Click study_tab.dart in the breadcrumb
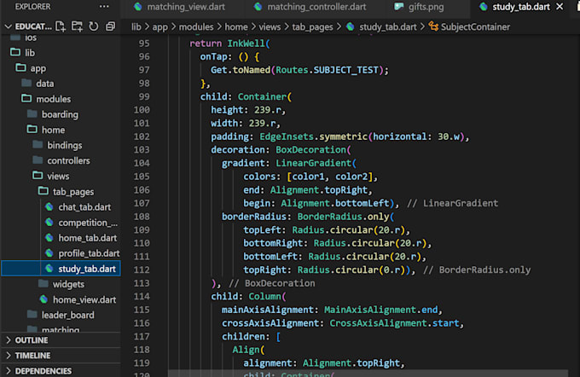 (x=387, y=27)
